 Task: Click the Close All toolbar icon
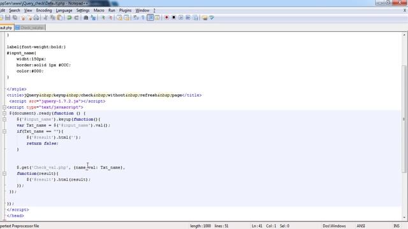pos(29,18)
